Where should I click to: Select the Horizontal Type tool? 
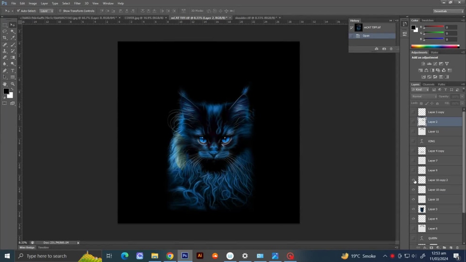pos(13,71)
